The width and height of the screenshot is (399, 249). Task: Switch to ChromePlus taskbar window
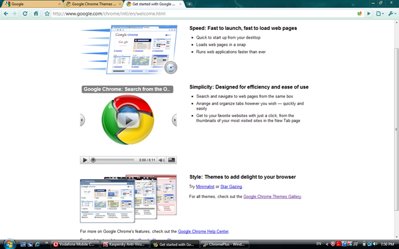tap(224, 245)
